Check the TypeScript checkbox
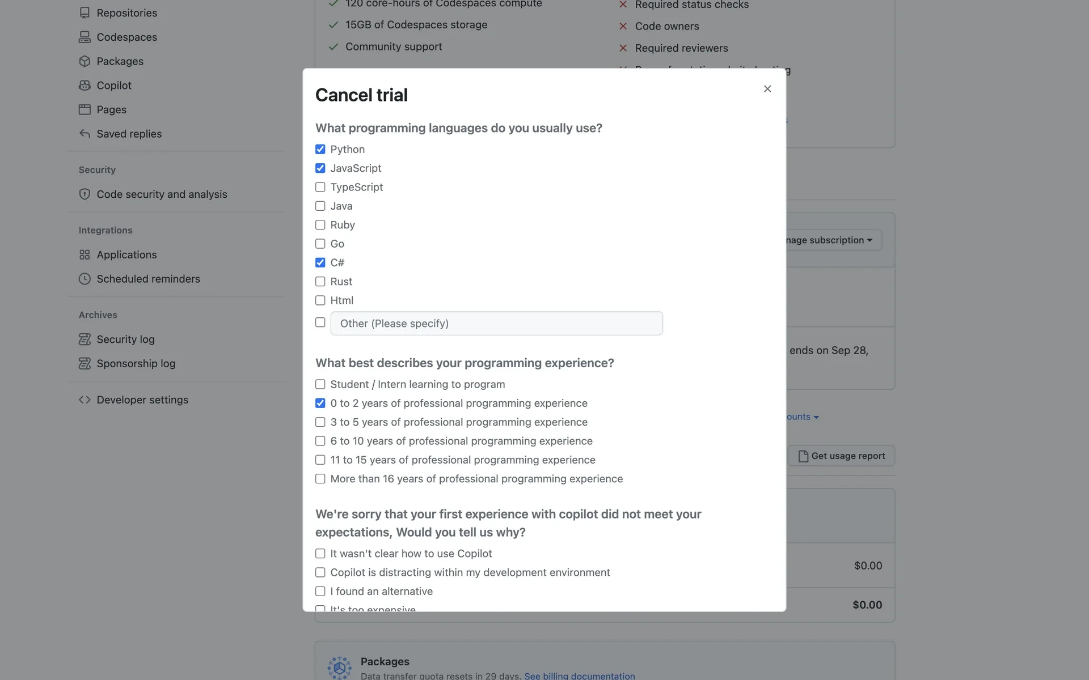Image resolution: width=1089 pixels, height=680 pixels. pyautogui.click(x=320, y=187)
